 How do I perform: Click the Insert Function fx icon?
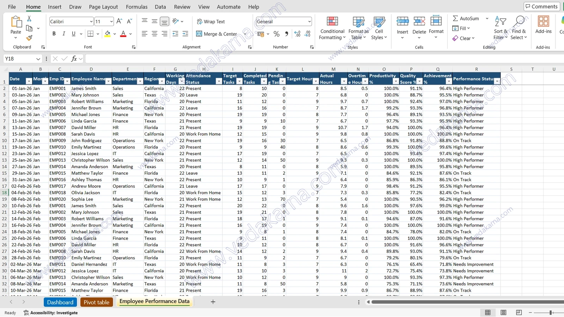pyautogui.click(x=74, y=59)
